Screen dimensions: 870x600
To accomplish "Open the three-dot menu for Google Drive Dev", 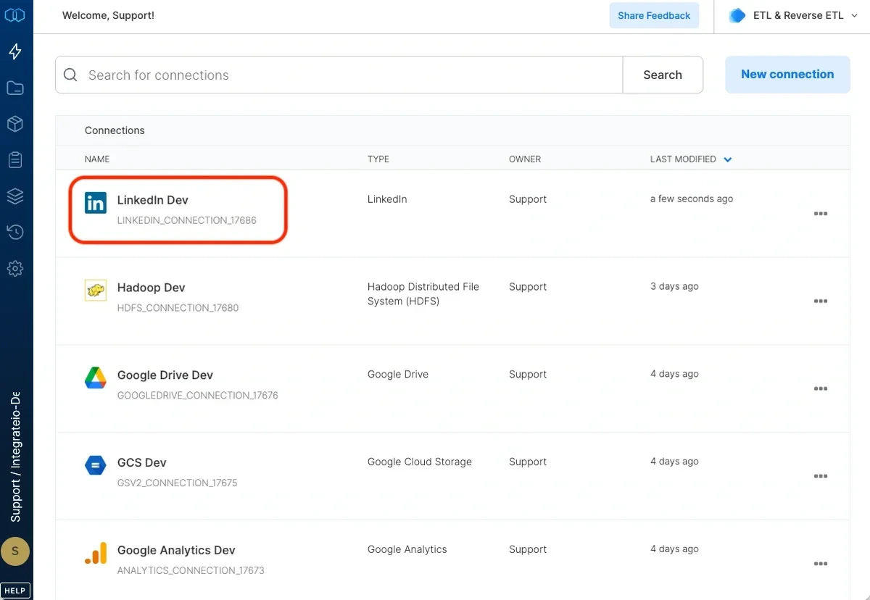I will click(x=821, y=389).
